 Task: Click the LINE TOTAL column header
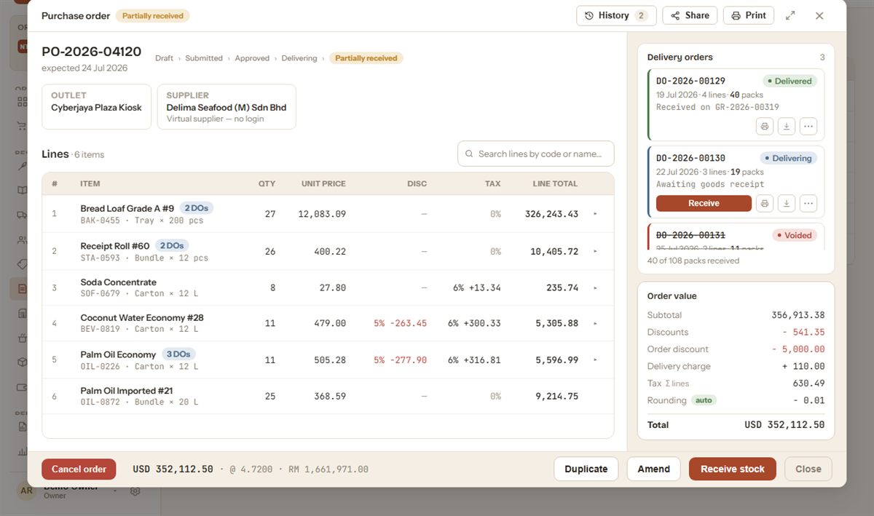(555, 184)
